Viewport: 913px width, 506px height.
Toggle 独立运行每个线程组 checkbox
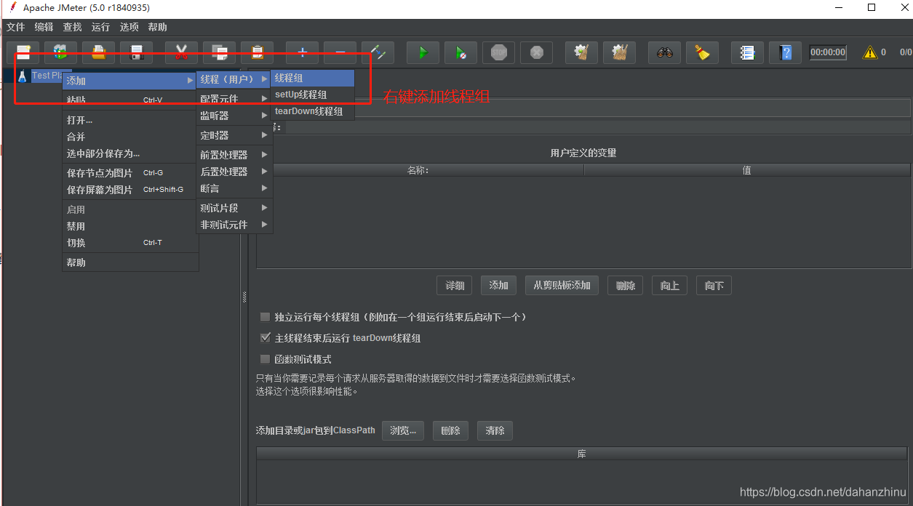click(x=265, y=317)
